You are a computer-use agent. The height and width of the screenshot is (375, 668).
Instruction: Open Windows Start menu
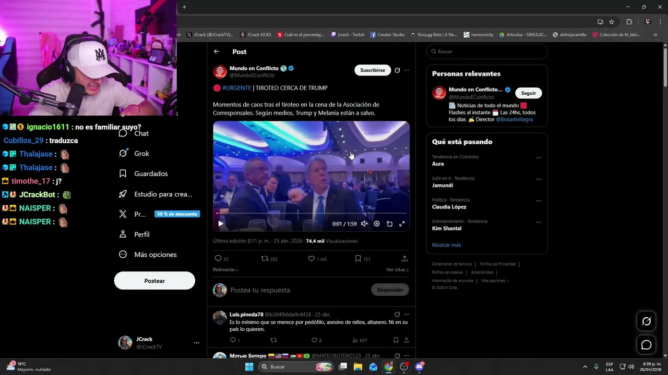click(x=249, y=367)
